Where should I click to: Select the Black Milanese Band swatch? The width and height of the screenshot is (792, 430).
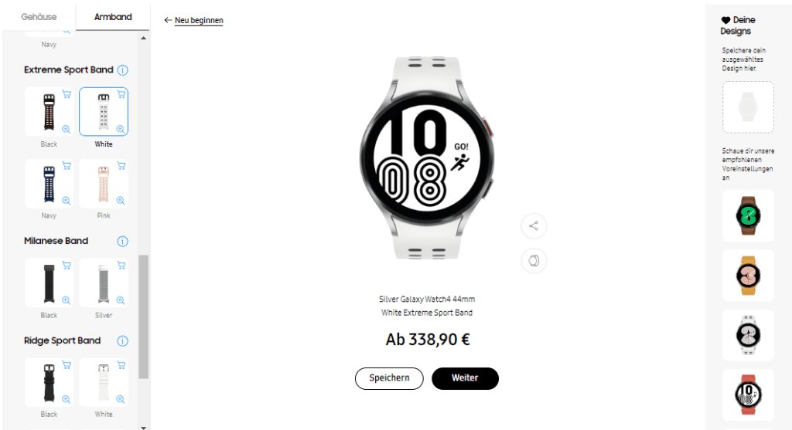(49, 283)
